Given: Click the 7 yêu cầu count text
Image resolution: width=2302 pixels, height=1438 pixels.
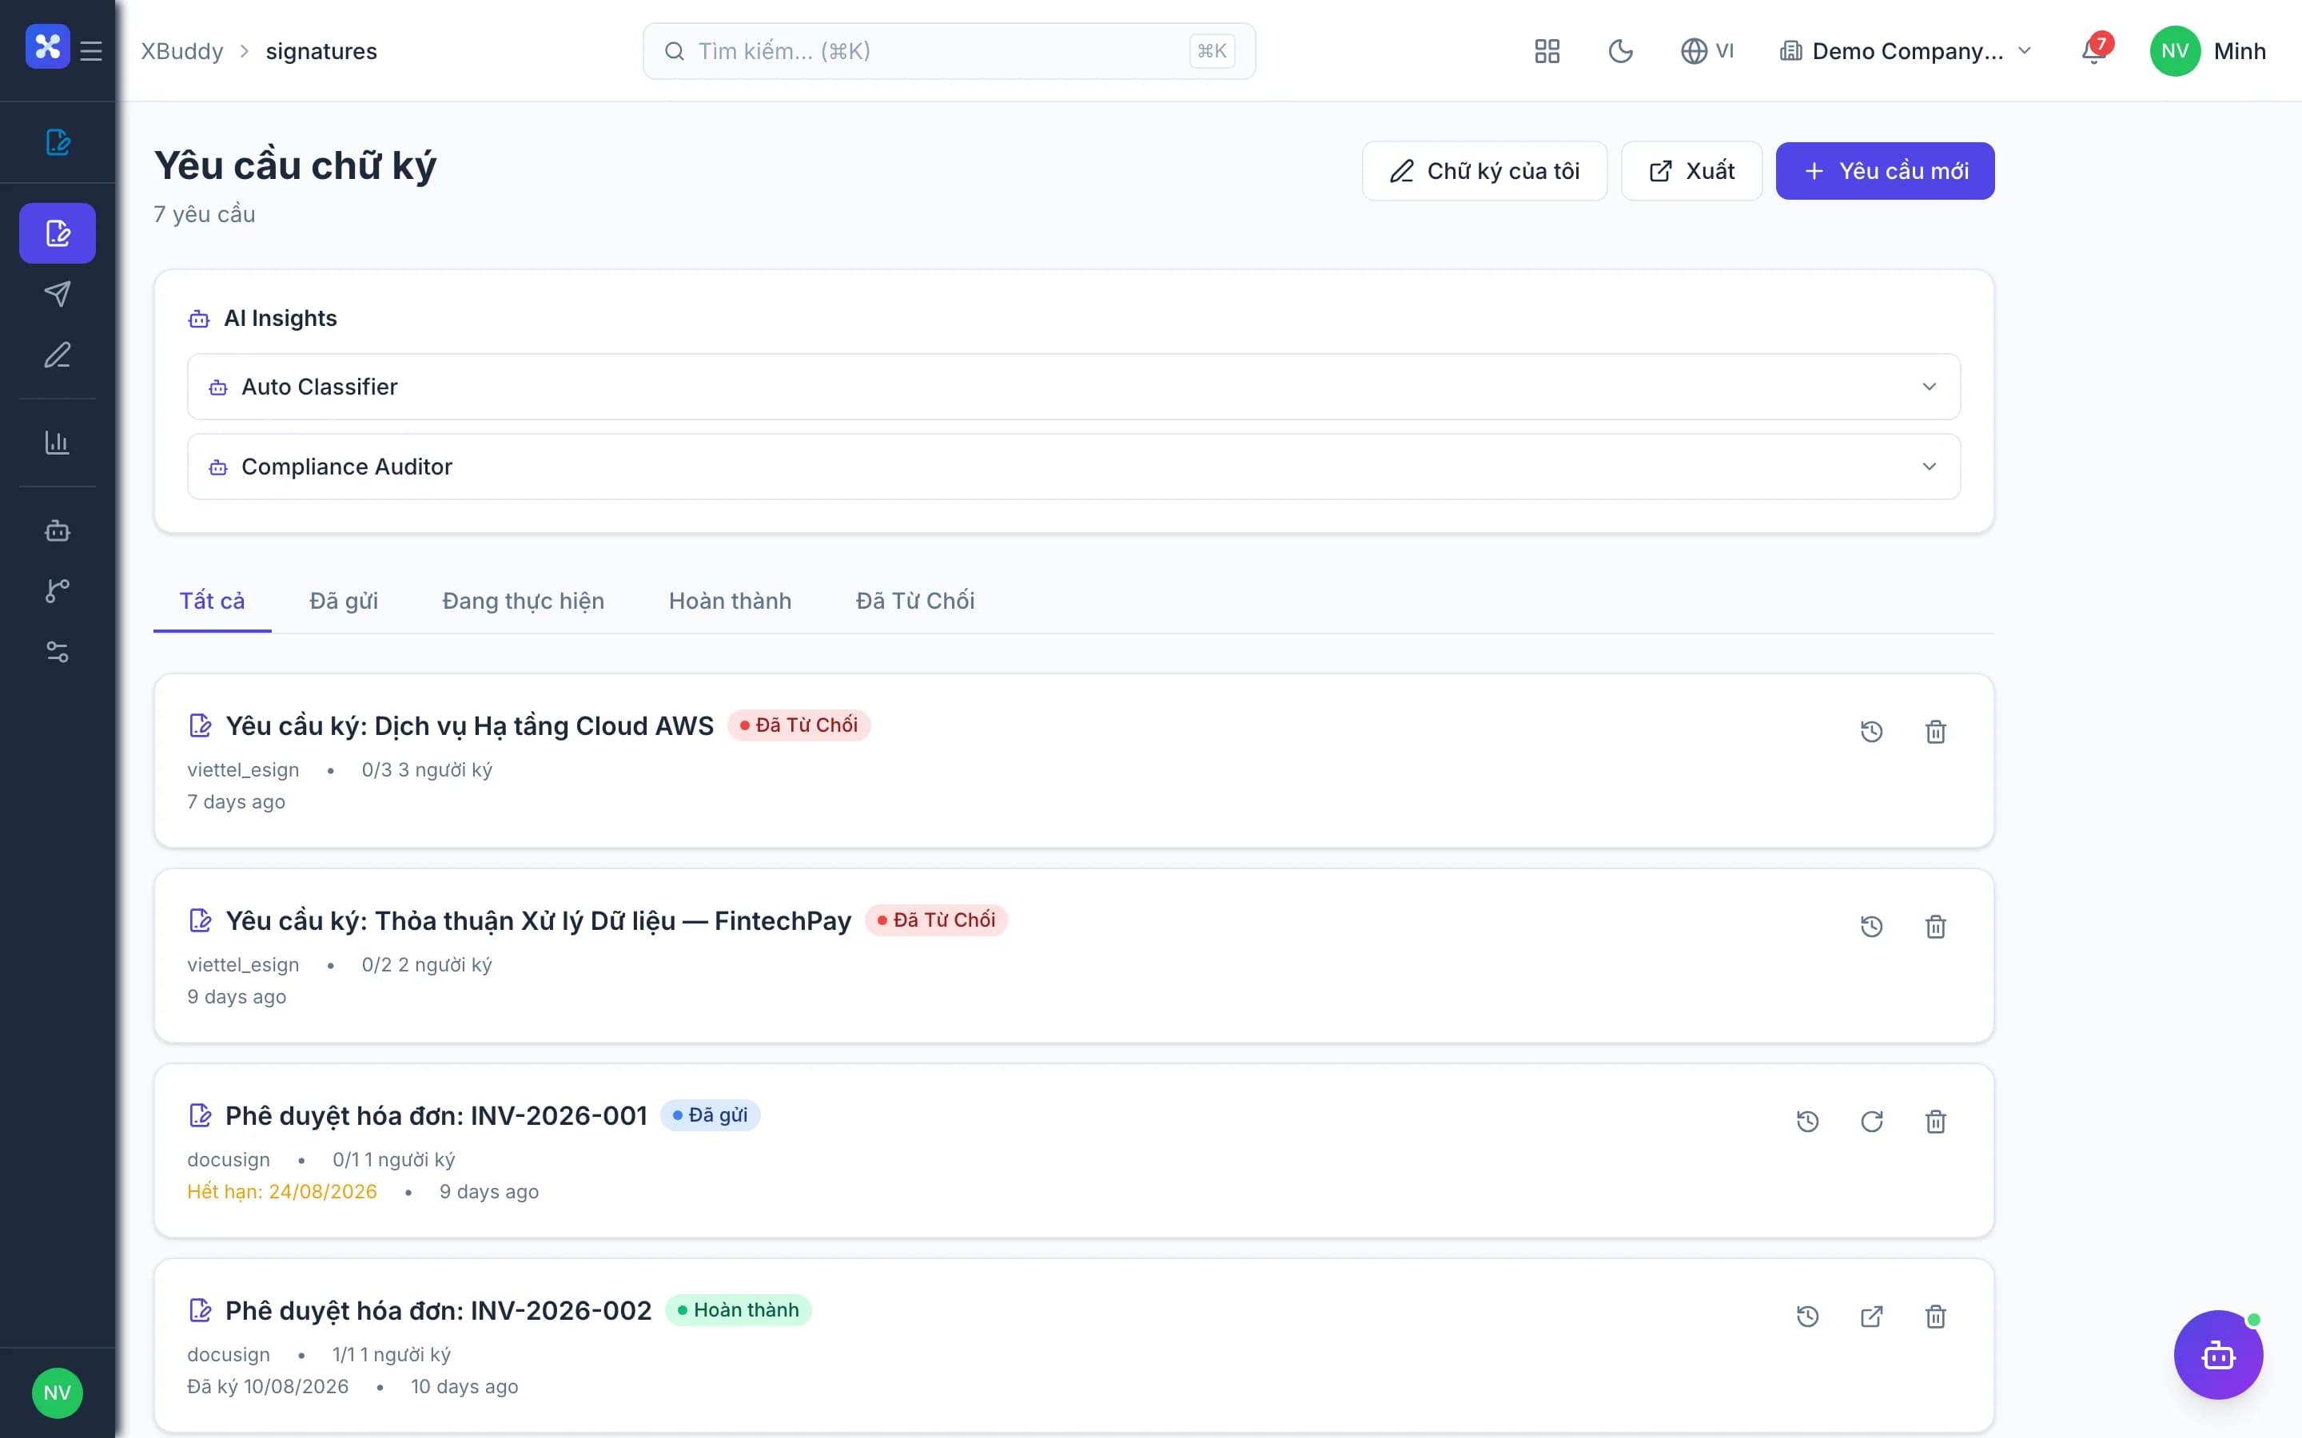Looking at the screenshot, I should (205, 214).
